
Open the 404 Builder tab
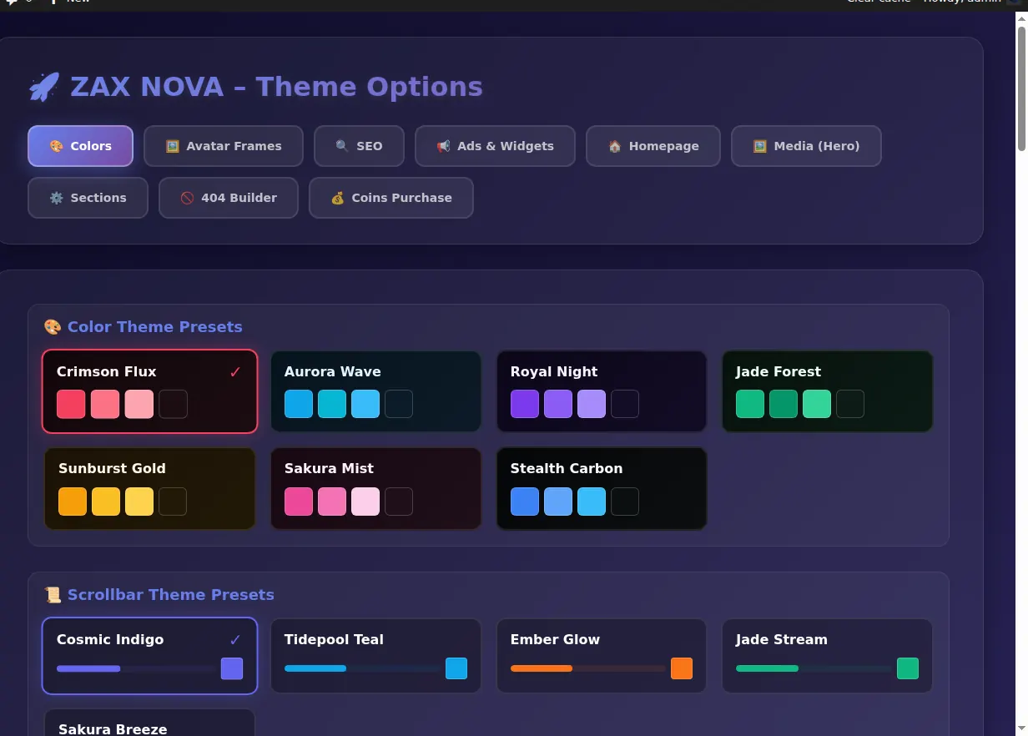[229, 198]
